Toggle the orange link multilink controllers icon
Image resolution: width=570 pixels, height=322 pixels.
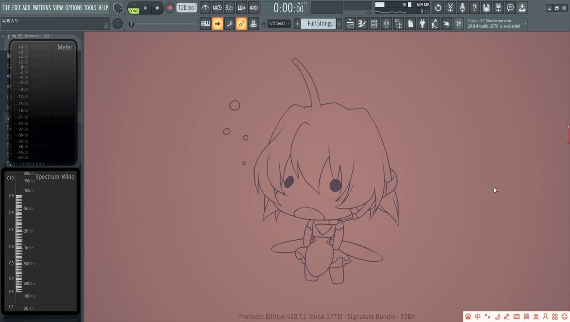coord(241,24)
